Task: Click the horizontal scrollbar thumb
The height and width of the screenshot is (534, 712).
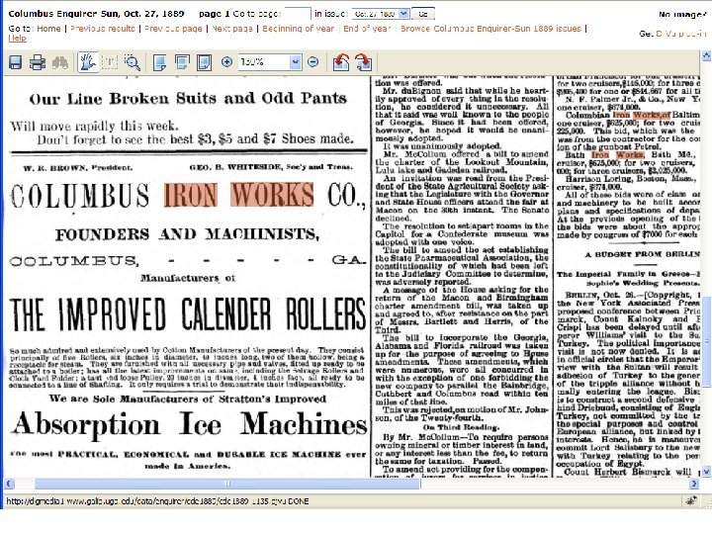Action: (x=227, y=484)
